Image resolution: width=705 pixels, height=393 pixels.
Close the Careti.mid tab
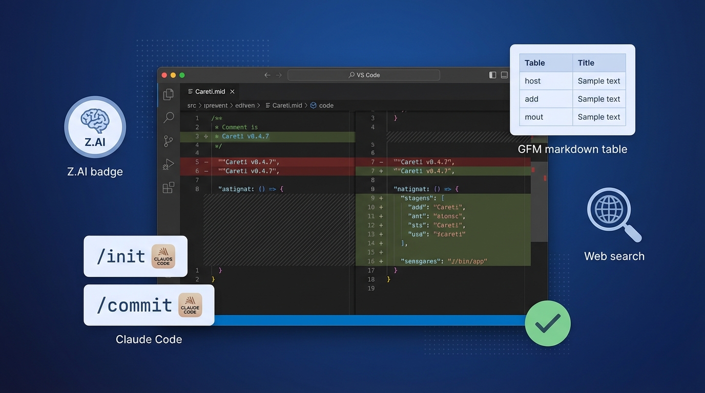[x=232, y=92]
